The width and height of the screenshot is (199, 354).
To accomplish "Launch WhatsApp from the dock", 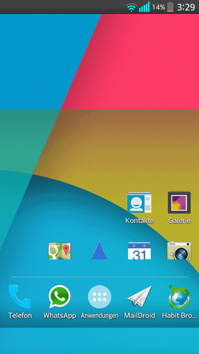I will coord(60,296).
